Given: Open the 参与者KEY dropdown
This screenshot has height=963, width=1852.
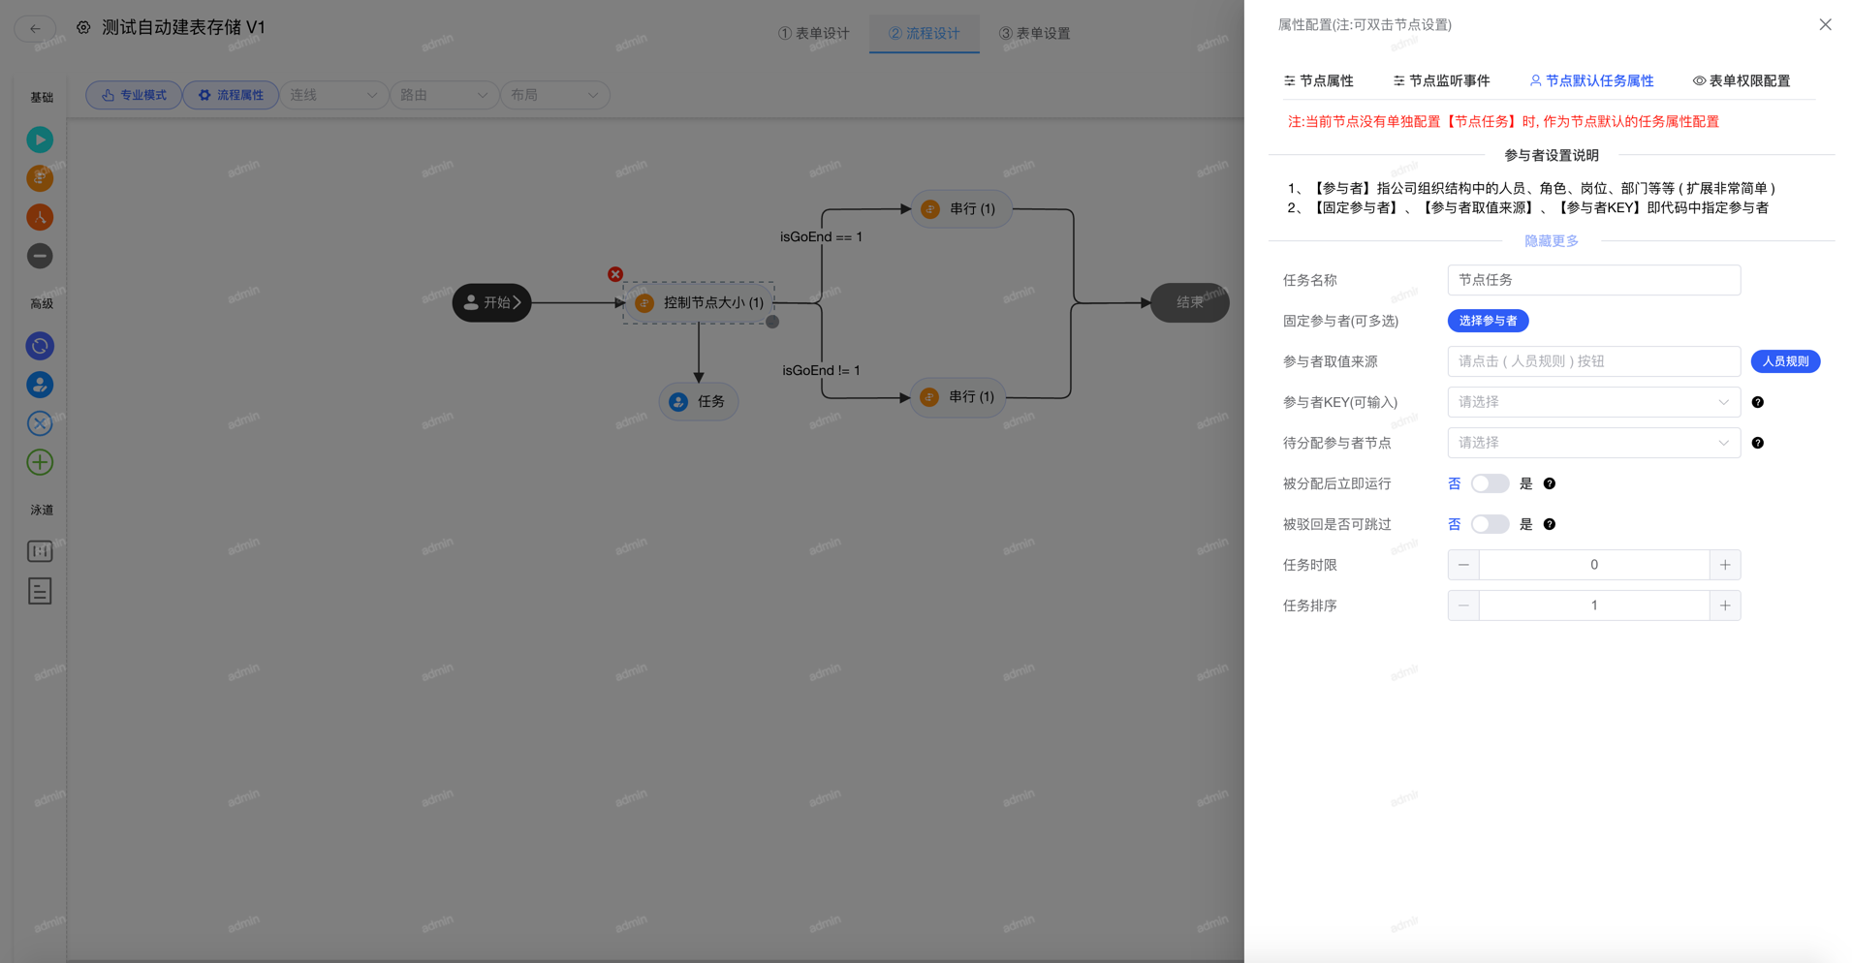Looking at the screenshot, I should coord(1593,402).
